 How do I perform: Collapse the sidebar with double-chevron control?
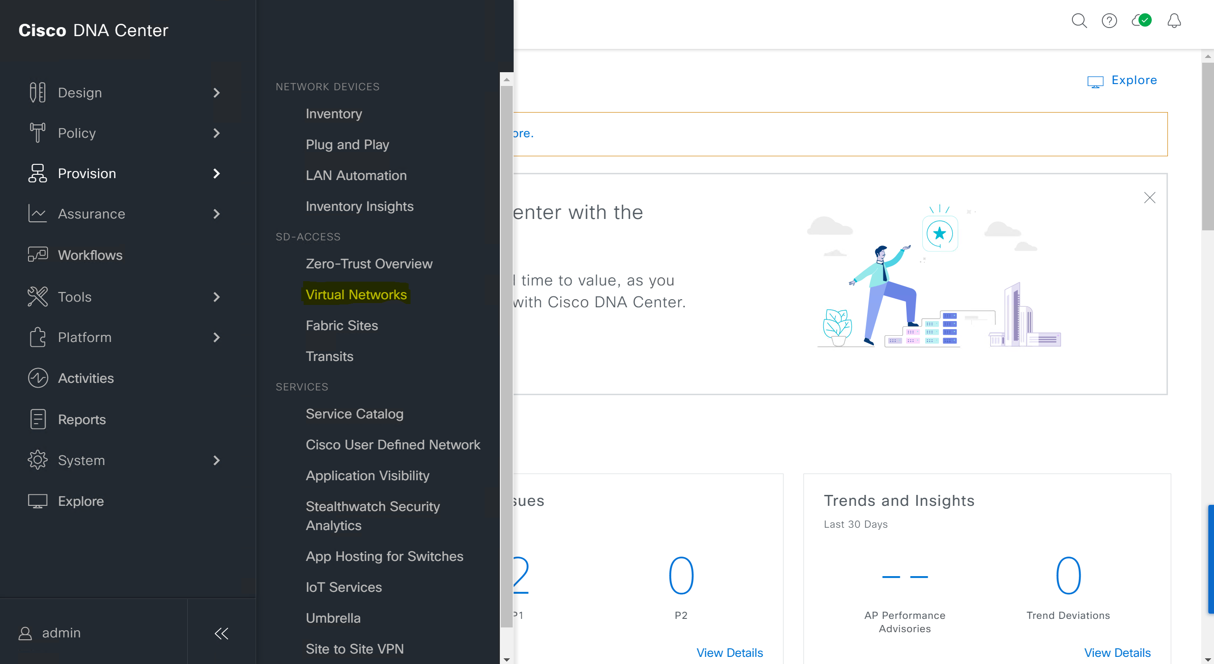click(x=221, y=633)
